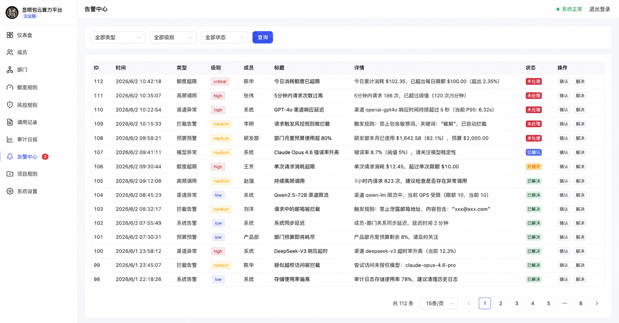The width and height of the screenshot is (619, 323).
Task: Go to the next page arrow
Action: 597,303
